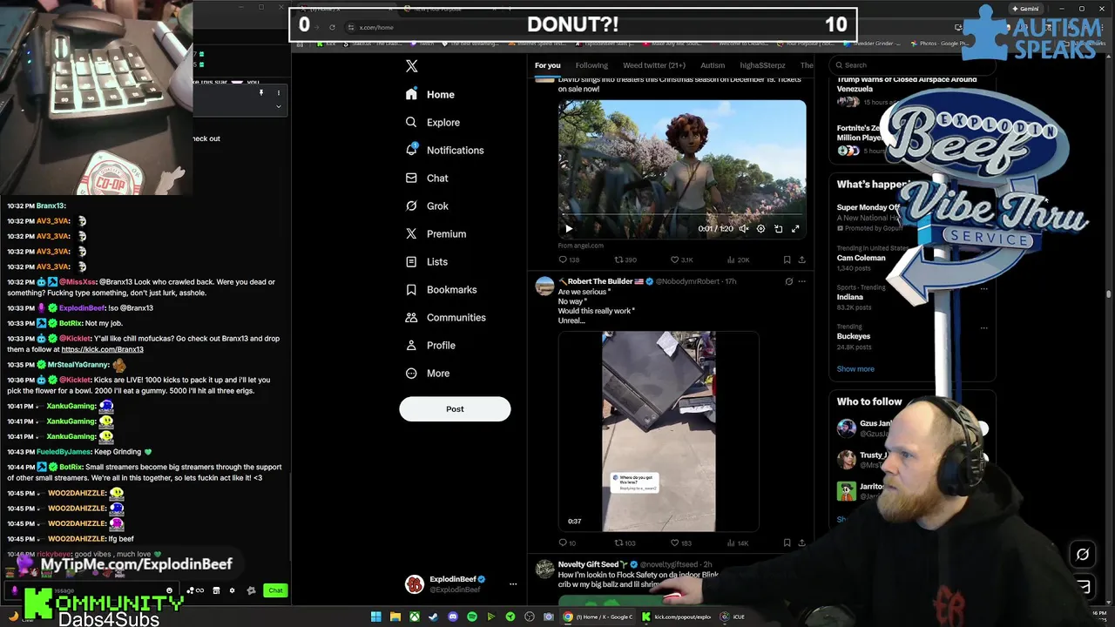The width and height of the screenshot is (1115, 627).
Task: Open more options for Buckeyes trend
Action: pos(983,327)
